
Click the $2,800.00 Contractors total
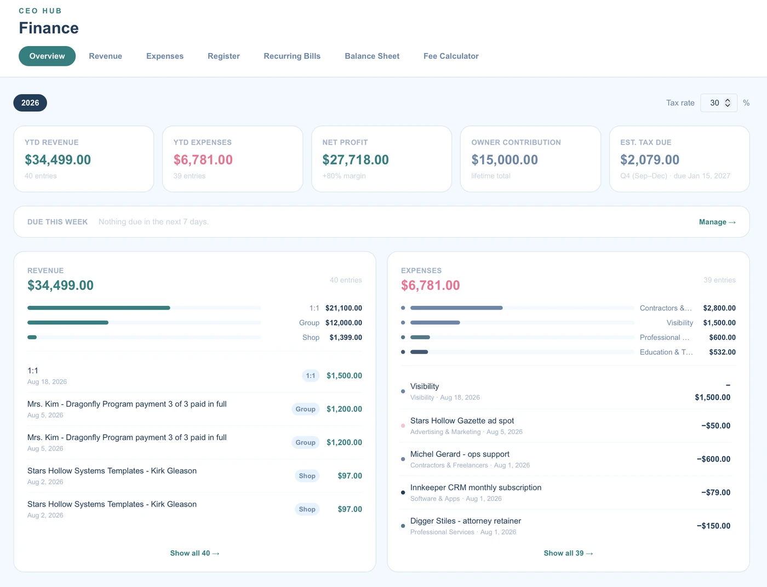point(719,308)
